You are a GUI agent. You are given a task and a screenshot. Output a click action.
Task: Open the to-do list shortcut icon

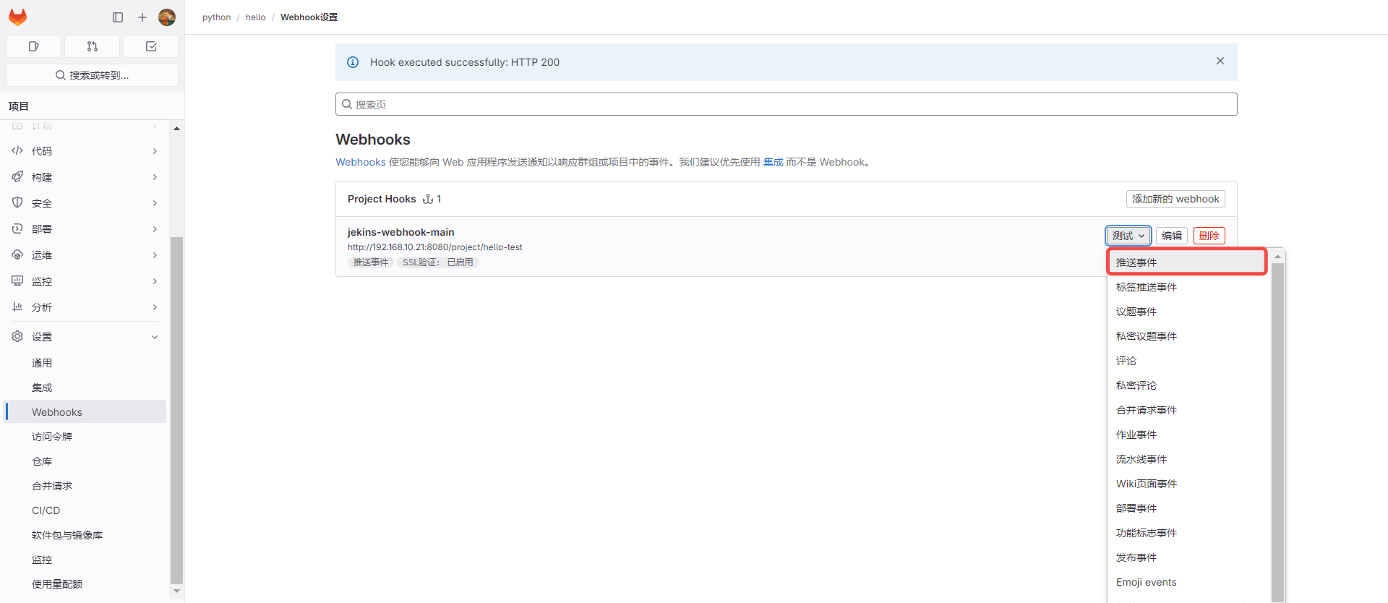(150, 46)
